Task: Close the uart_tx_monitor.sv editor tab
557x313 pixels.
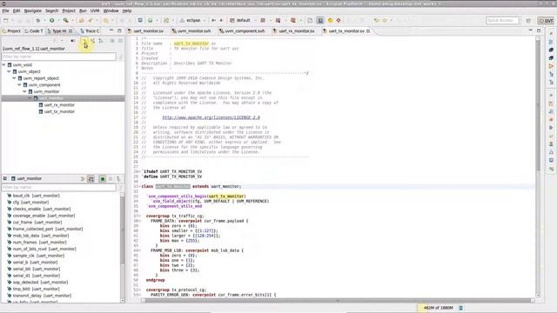Action: point(368,31)
